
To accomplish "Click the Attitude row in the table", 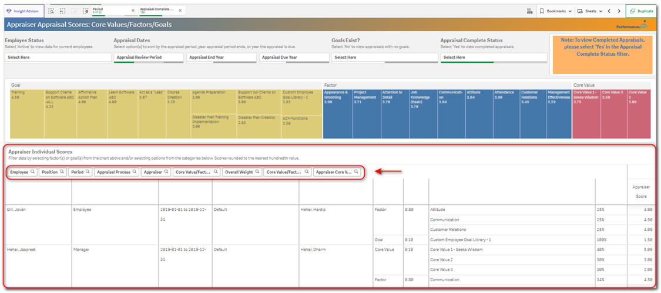I will (x=512, y=209).
